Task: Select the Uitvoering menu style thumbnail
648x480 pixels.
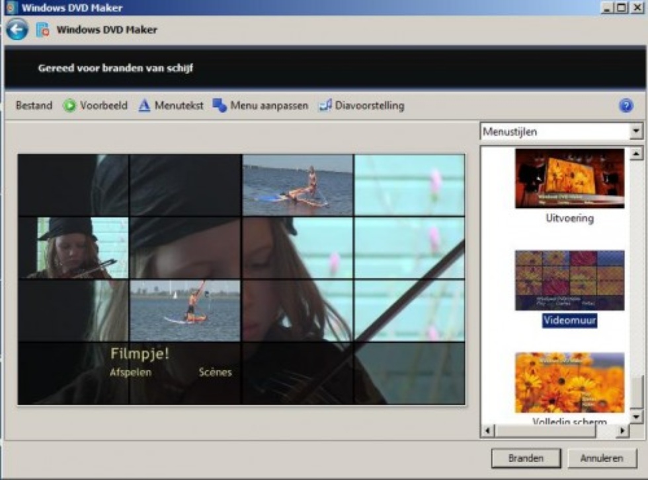Action: 569,178
